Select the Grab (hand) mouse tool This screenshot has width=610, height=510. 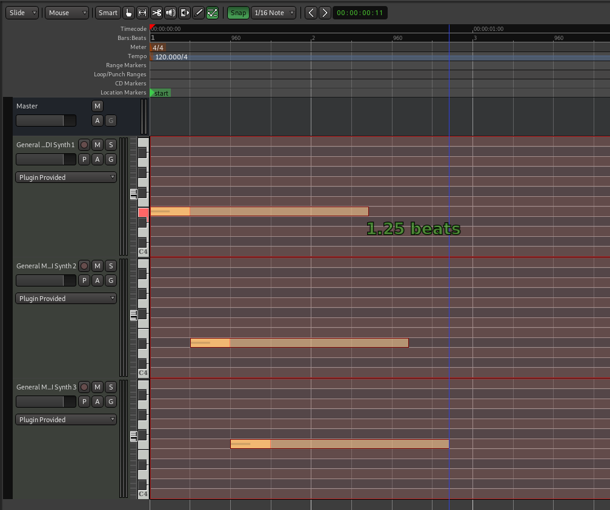tap(128, 13)
